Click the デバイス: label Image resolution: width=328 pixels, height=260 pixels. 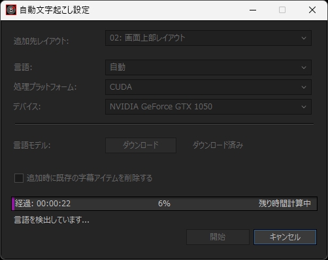[27, 107]
